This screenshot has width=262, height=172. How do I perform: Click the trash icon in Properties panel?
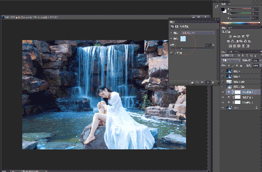pos(213,82)
